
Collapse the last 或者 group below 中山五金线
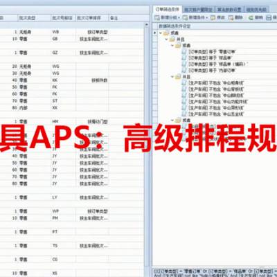click(172, 120)
